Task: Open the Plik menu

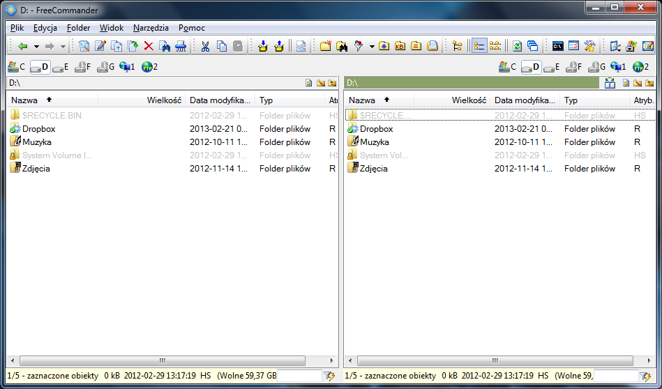Action: tap(17, 28)
